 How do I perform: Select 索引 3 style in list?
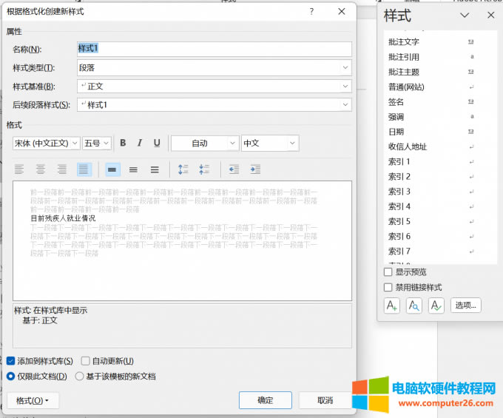pos(399,192)
